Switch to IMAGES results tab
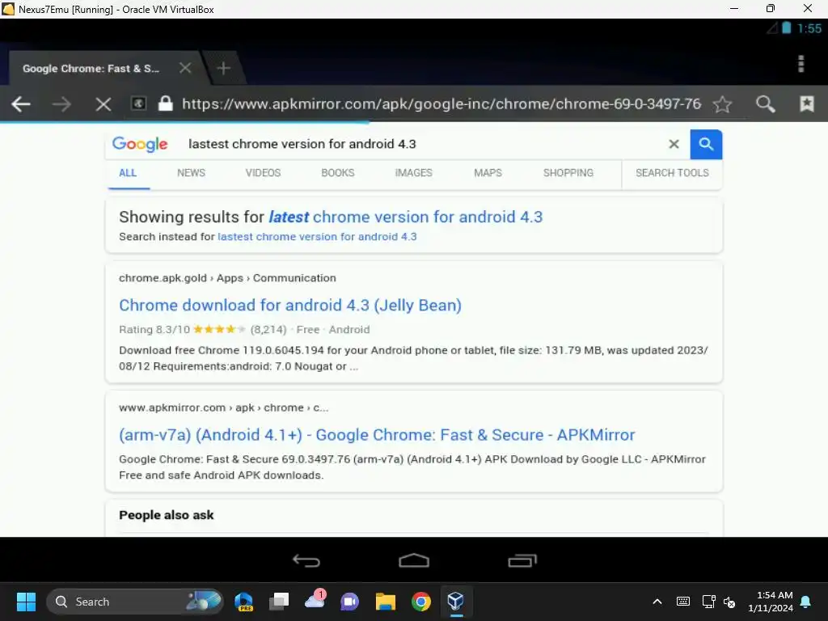 (413, 173)
